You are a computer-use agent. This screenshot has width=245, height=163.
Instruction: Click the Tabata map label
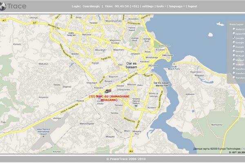(x=57, y=85)
